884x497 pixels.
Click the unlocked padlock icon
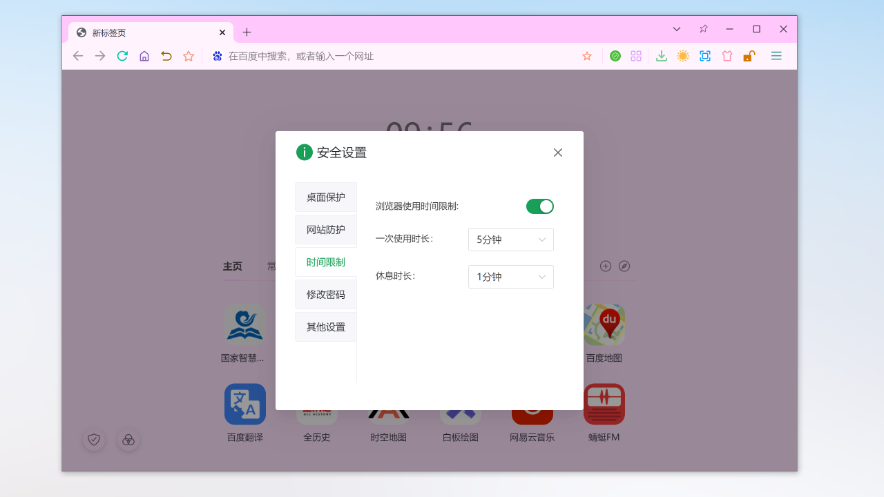click(749, 56)
